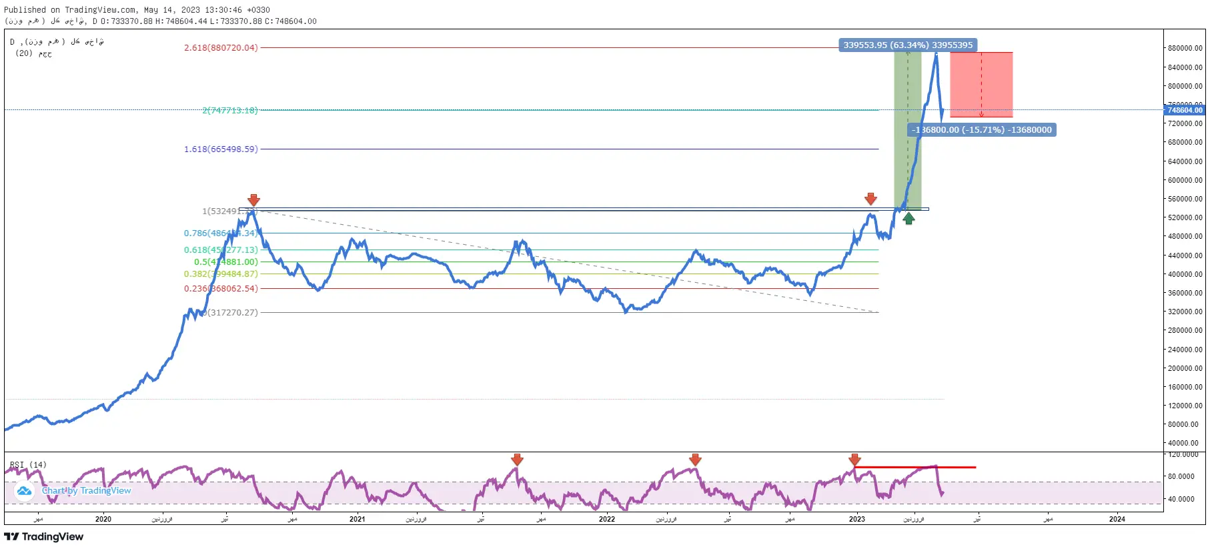Select the 2(747713.18) Fibonacci level label
Viewport: 1210px width, 549px height.
(x=229, y=111)
